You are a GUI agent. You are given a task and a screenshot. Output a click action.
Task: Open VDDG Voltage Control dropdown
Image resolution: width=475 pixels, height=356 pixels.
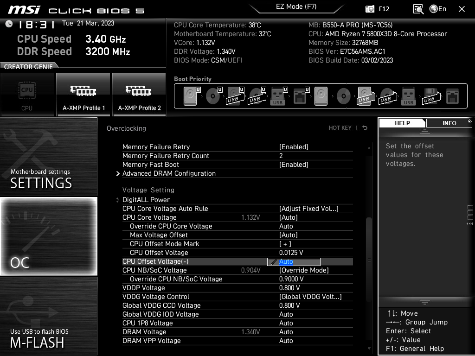pos(310,297)
